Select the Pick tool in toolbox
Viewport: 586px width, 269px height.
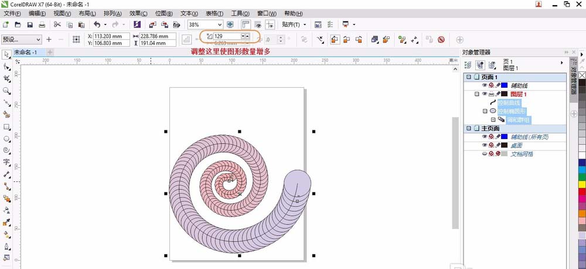6,54
